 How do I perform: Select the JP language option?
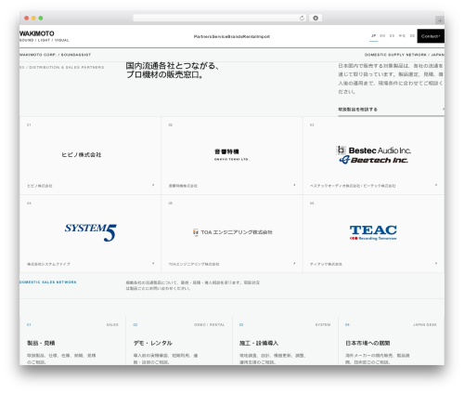click(374, 36)
